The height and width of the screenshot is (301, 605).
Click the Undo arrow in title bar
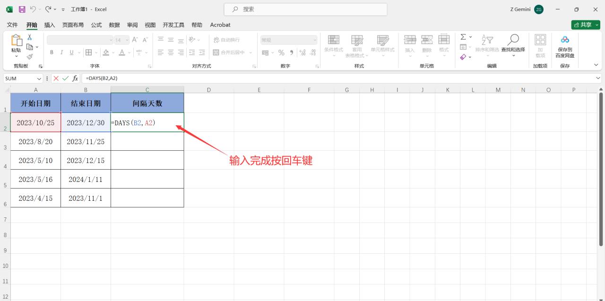pos(33,9)
